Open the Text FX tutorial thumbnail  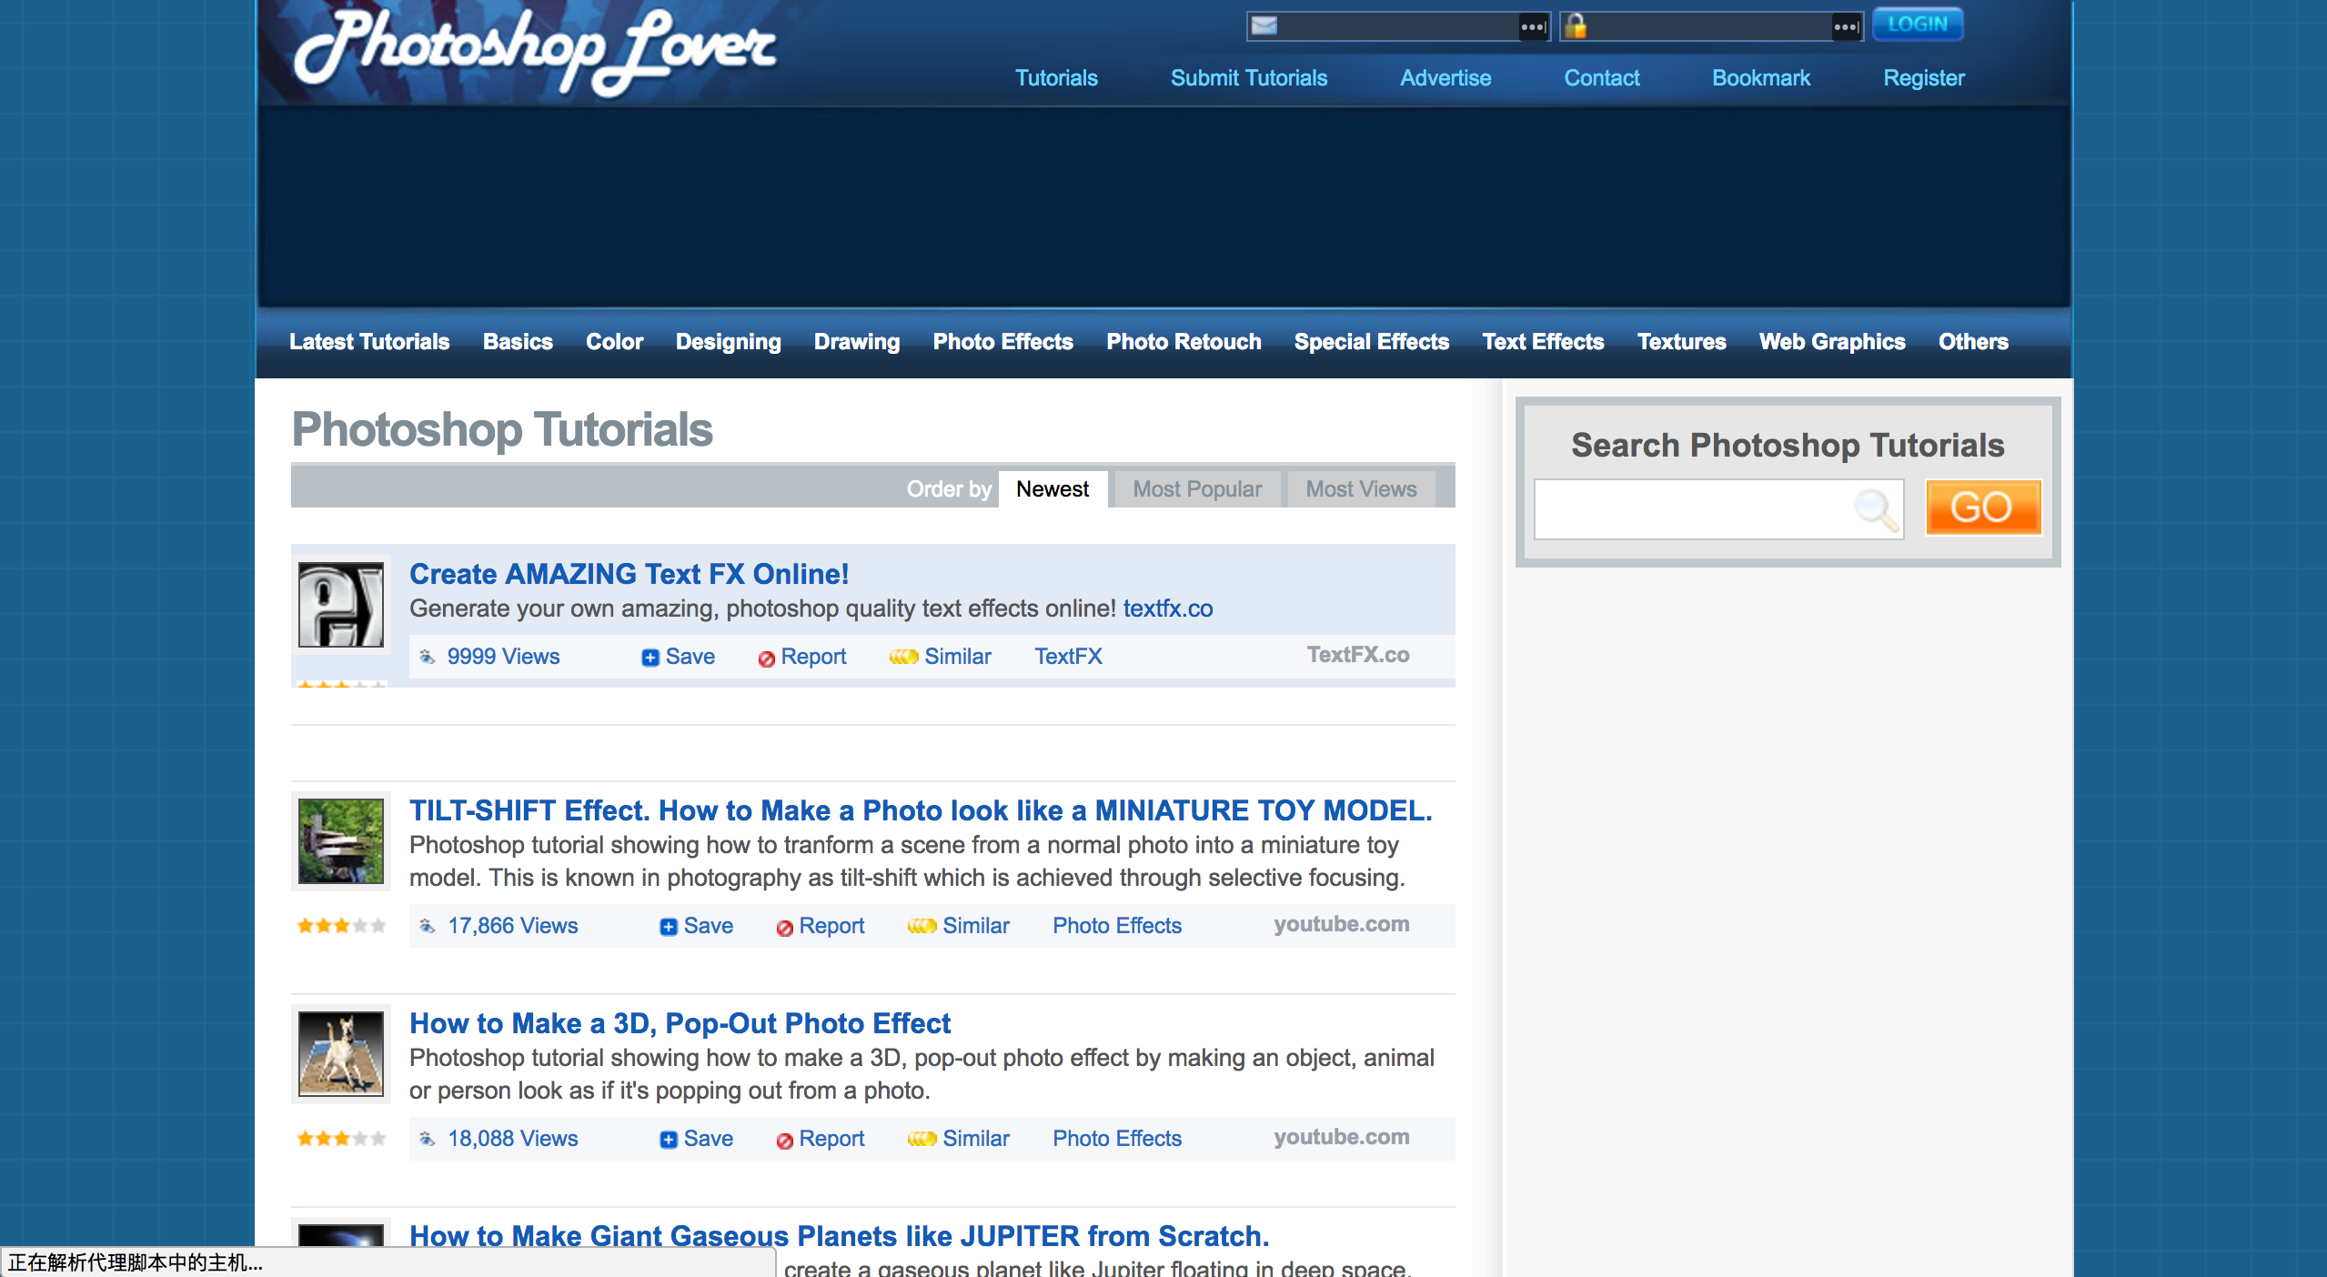click(341, 605)
